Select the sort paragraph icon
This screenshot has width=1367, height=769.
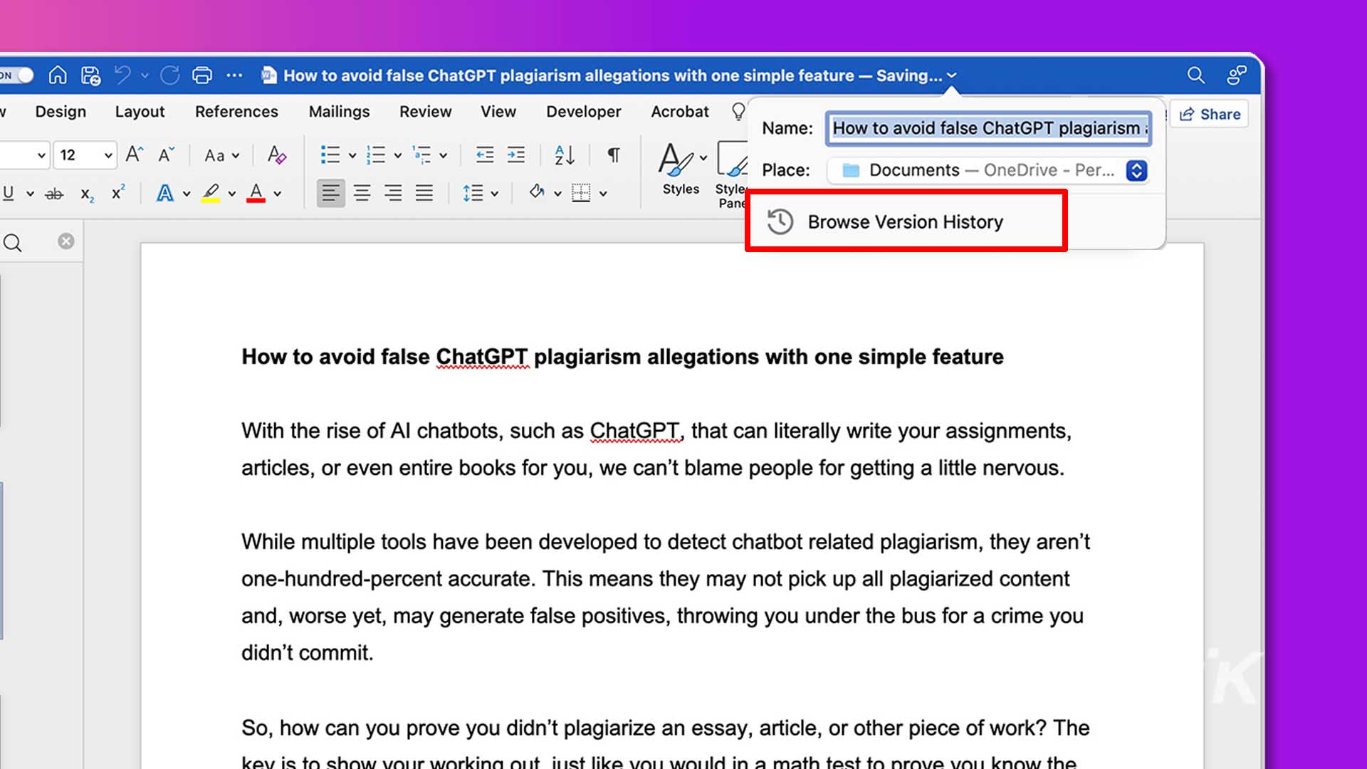[x=565, y=155]
